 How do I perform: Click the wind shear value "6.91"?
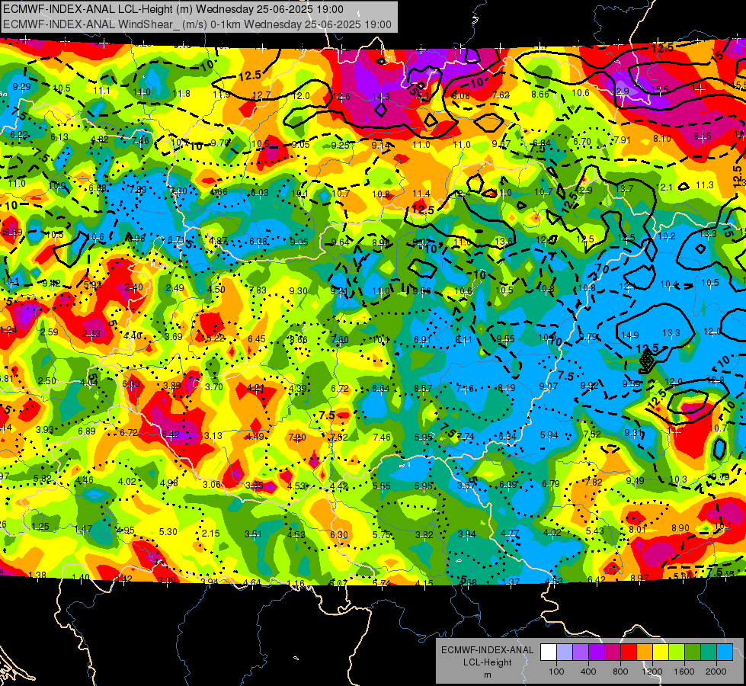click(x=422, y=339)
